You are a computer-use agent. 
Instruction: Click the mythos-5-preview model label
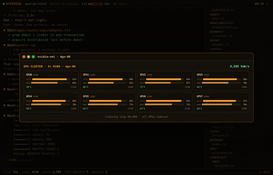(x=64, y=4)
